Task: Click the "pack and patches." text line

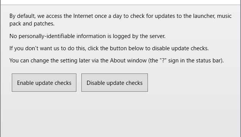Action: tap(32, 24)
